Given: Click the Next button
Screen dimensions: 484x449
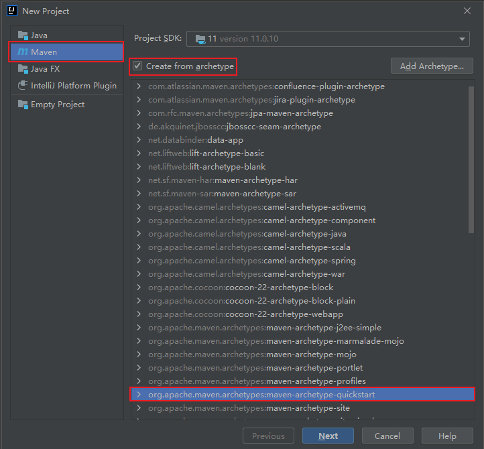Looking at the screenshot, I should [x=328, y=436].
